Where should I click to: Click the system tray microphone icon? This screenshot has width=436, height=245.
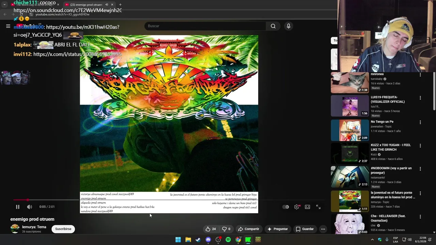coord(387,240)
